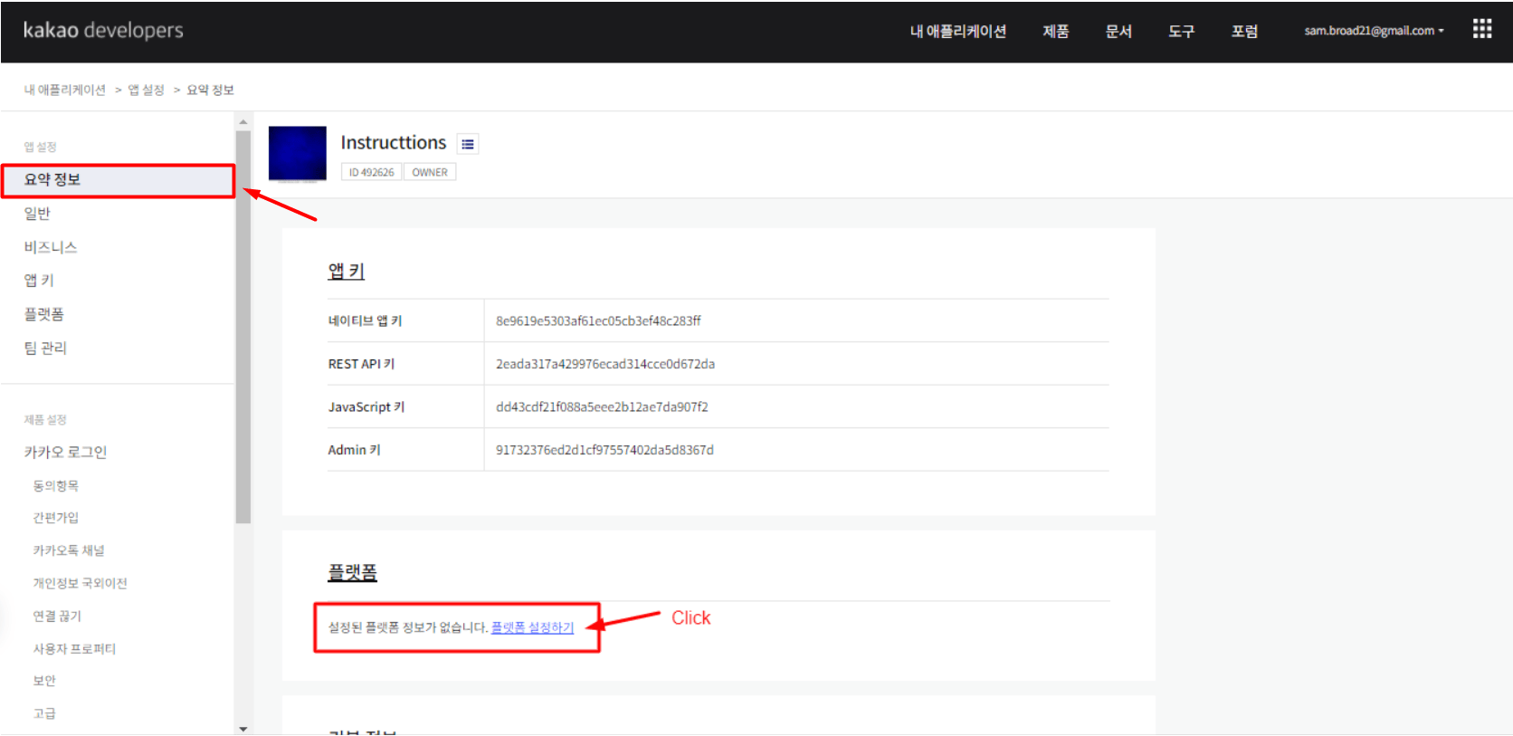Click the REST API 키 row label

(x=361, y=364)
